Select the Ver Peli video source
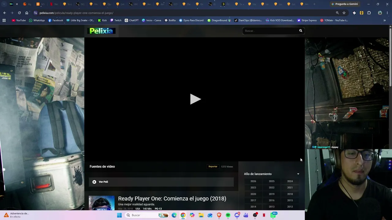 (x=161, y=182)
